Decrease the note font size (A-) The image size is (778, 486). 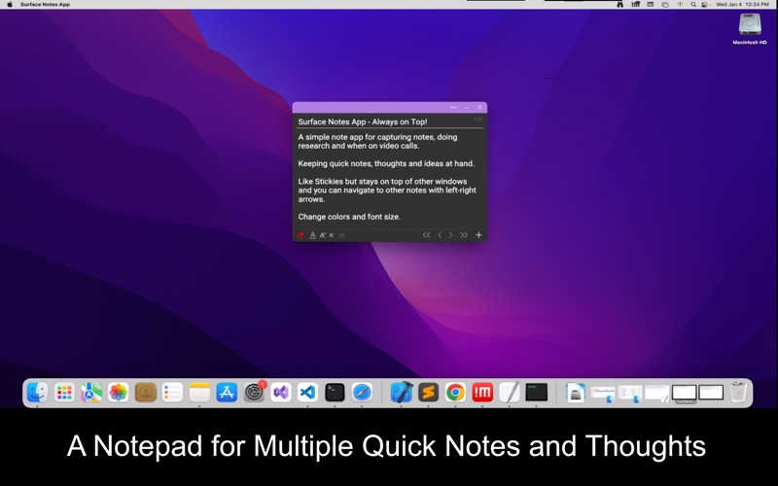click(332, 235)
